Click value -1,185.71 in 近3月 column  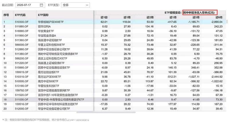tap(194, 22)
